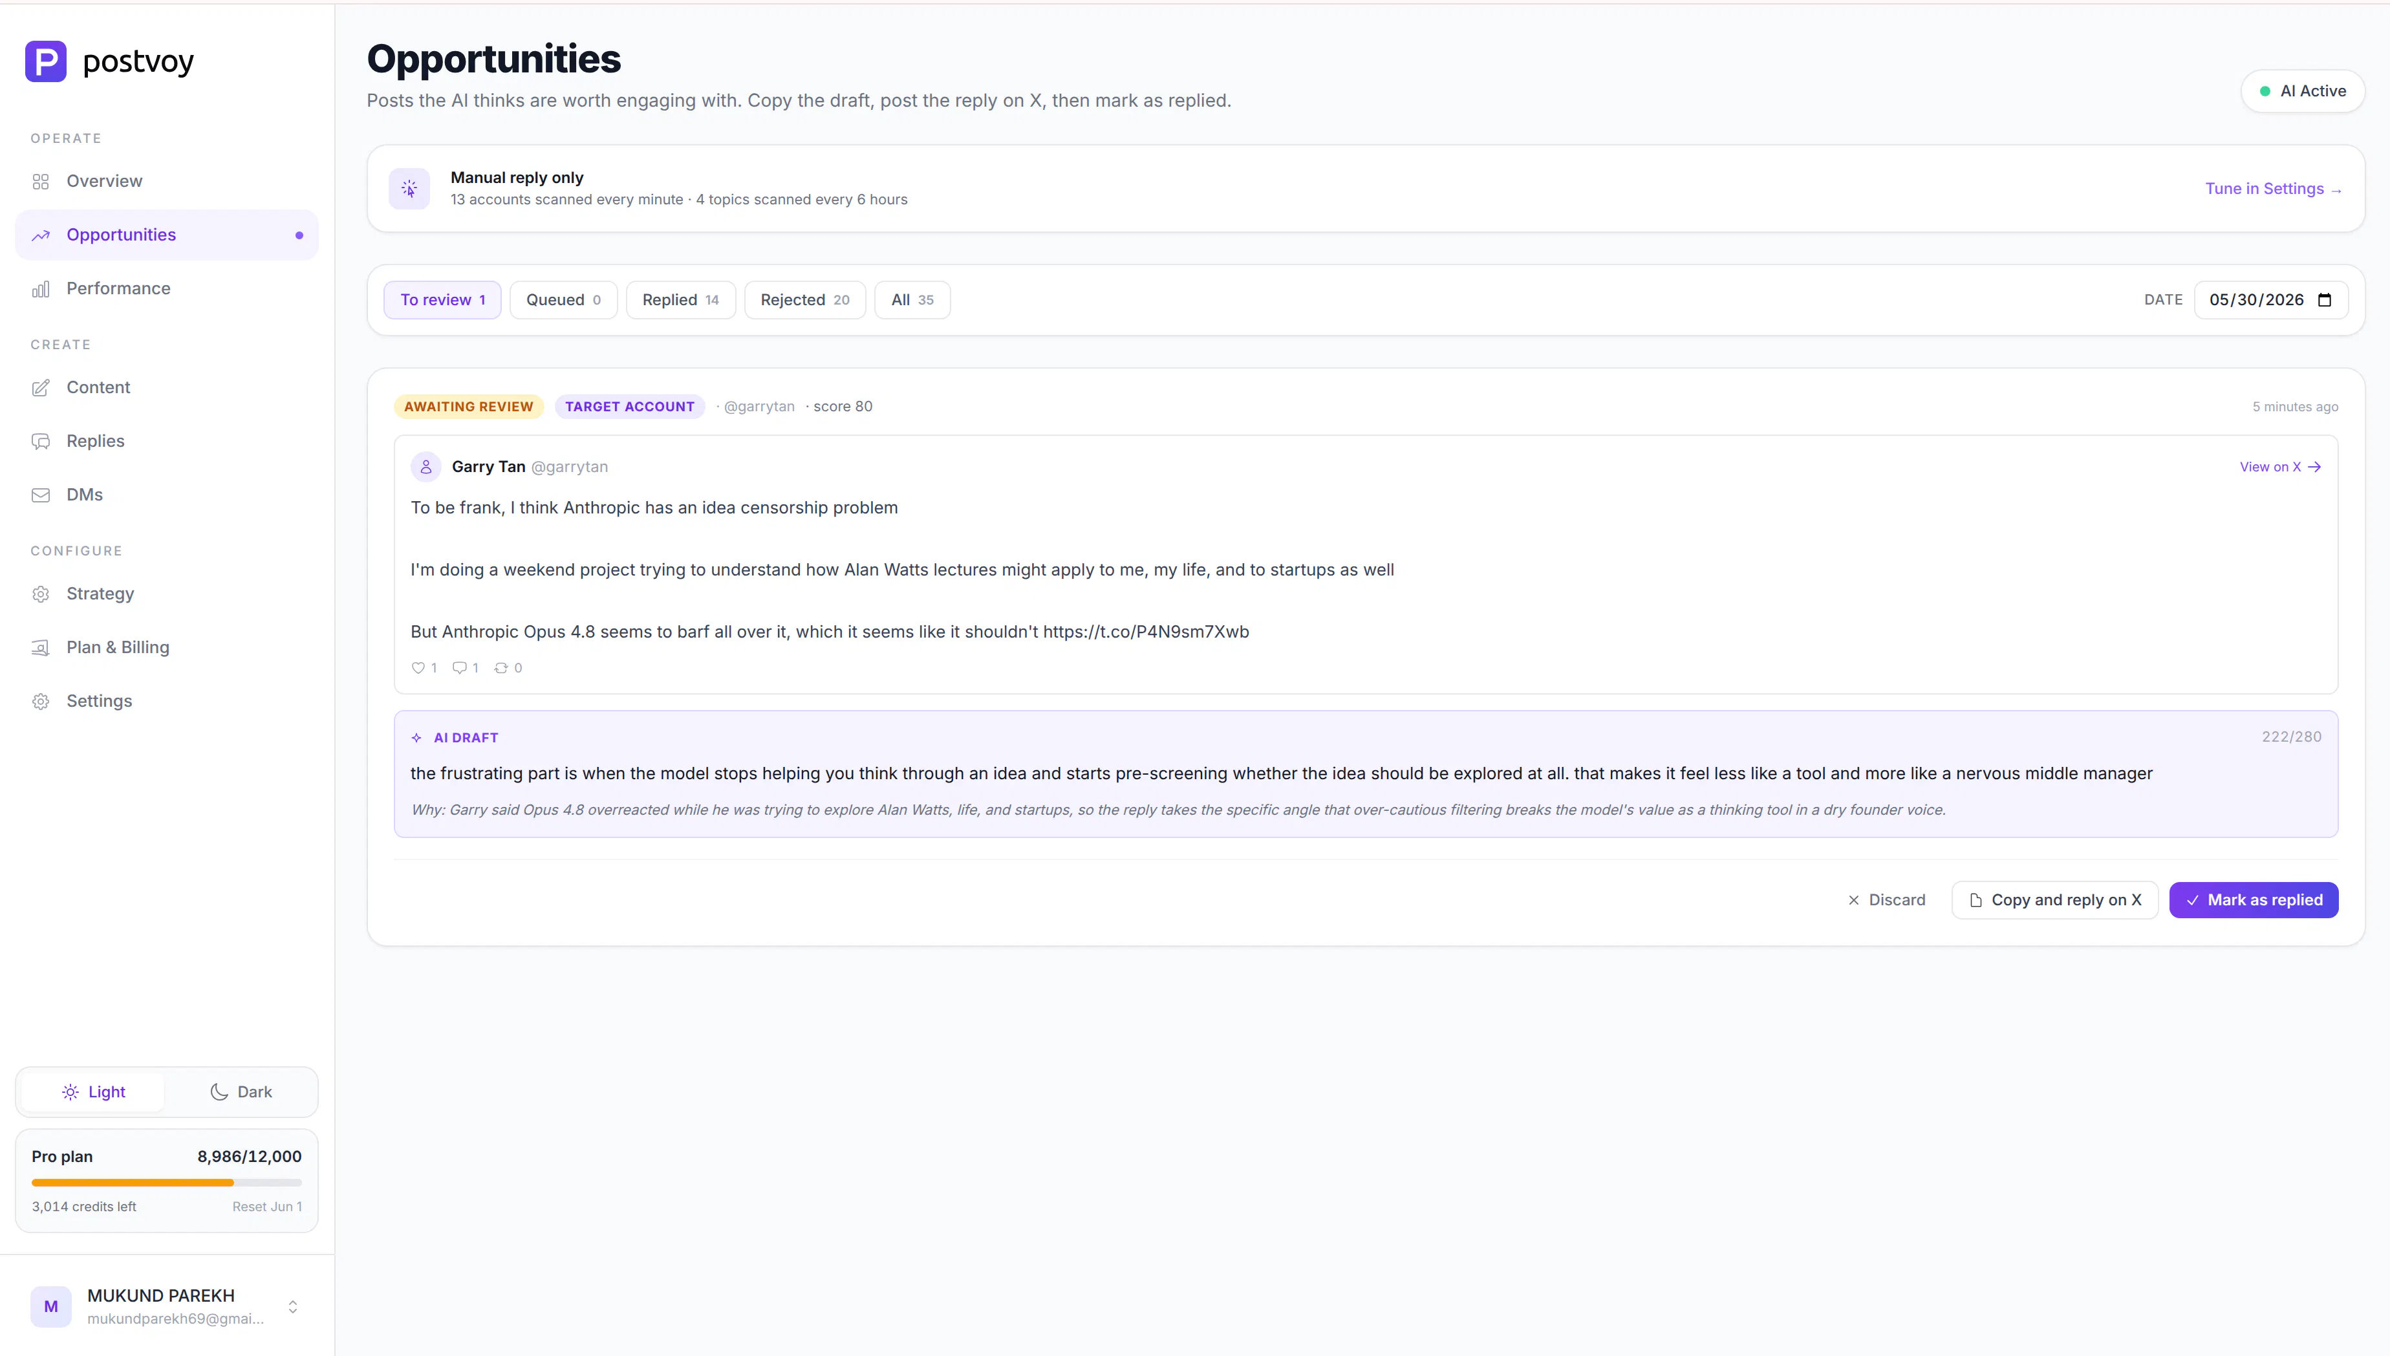
Task: Click the TARGET ACCOUNT badge
Action: pyautogui.click(x=629, y=407)
